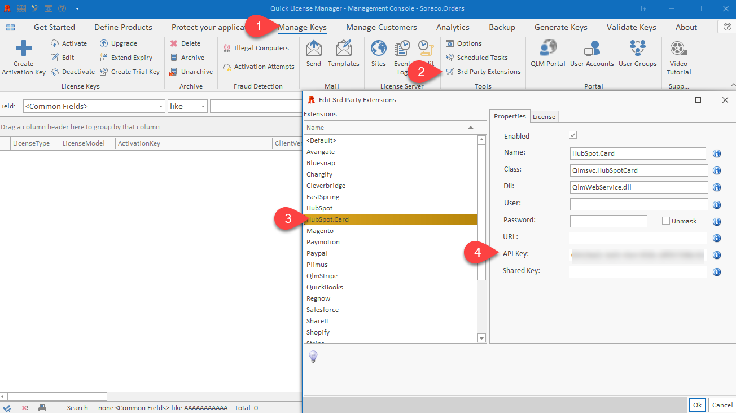Select QuickBooks in extensions list
This screenshot has width=736, height=413.
pyautogui.click(x=391, y=287)
